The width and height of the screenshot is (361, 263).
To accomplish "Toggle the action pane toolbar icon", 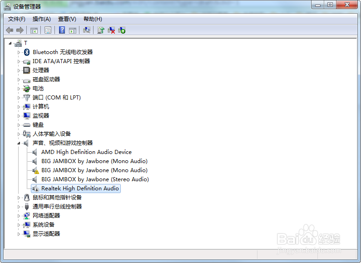I will (x=73, y=30).
